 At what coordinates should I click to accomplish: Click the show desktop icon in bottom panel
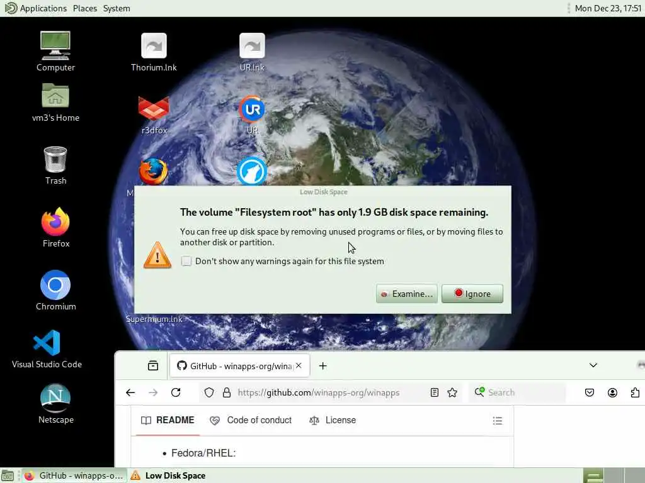coord(8,475)
